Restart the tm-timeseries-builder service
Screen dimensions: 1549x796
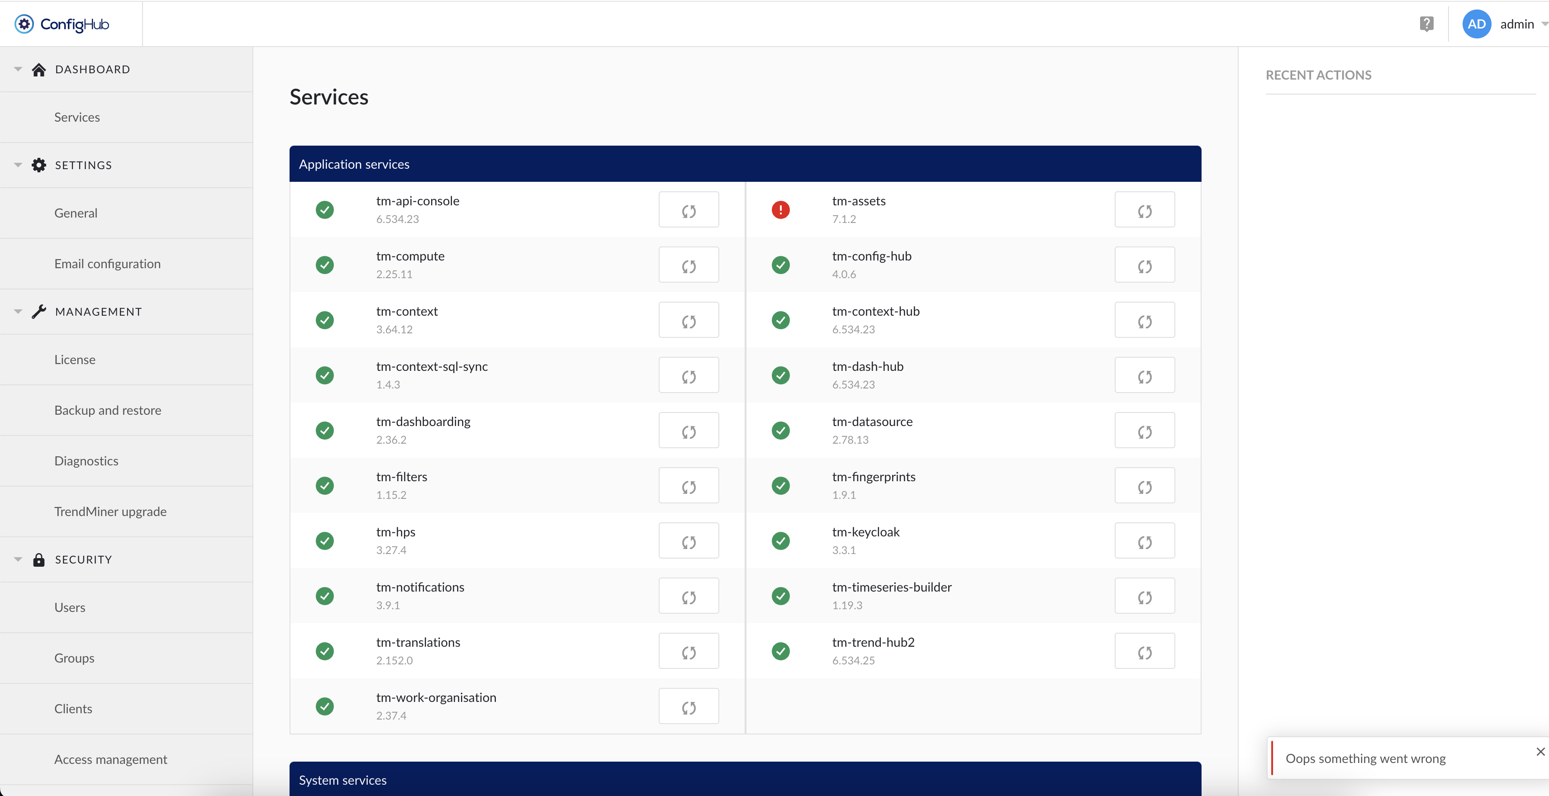1144,597
